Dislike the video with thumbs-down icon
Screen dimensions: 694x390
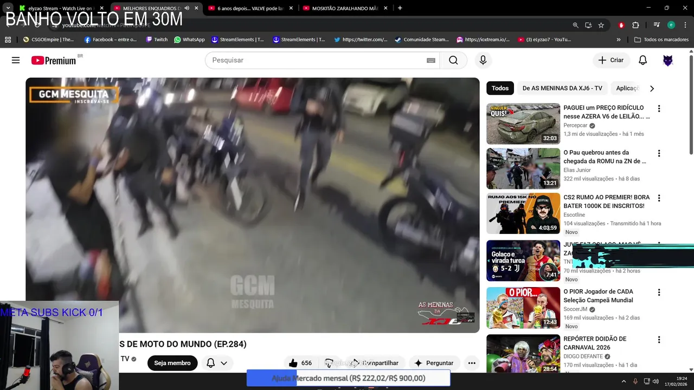[x=329, y=363]
